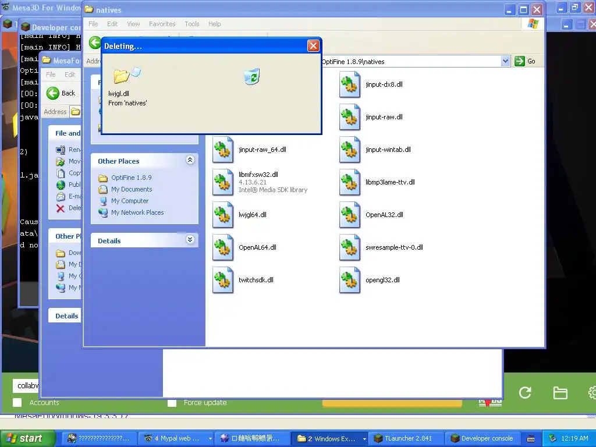596x447 pixels.
Task: Expand the Details panel
Action: [x=190, y=240]
